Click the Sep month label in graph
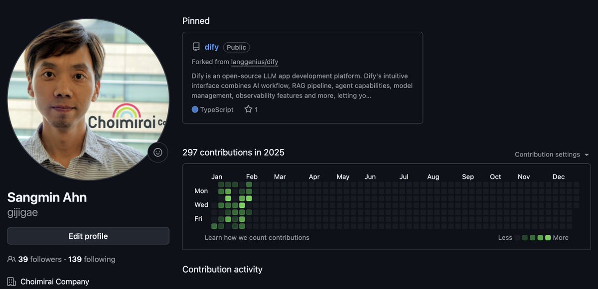The height and width of the screenshot is (289, 598). pos(468,177)
